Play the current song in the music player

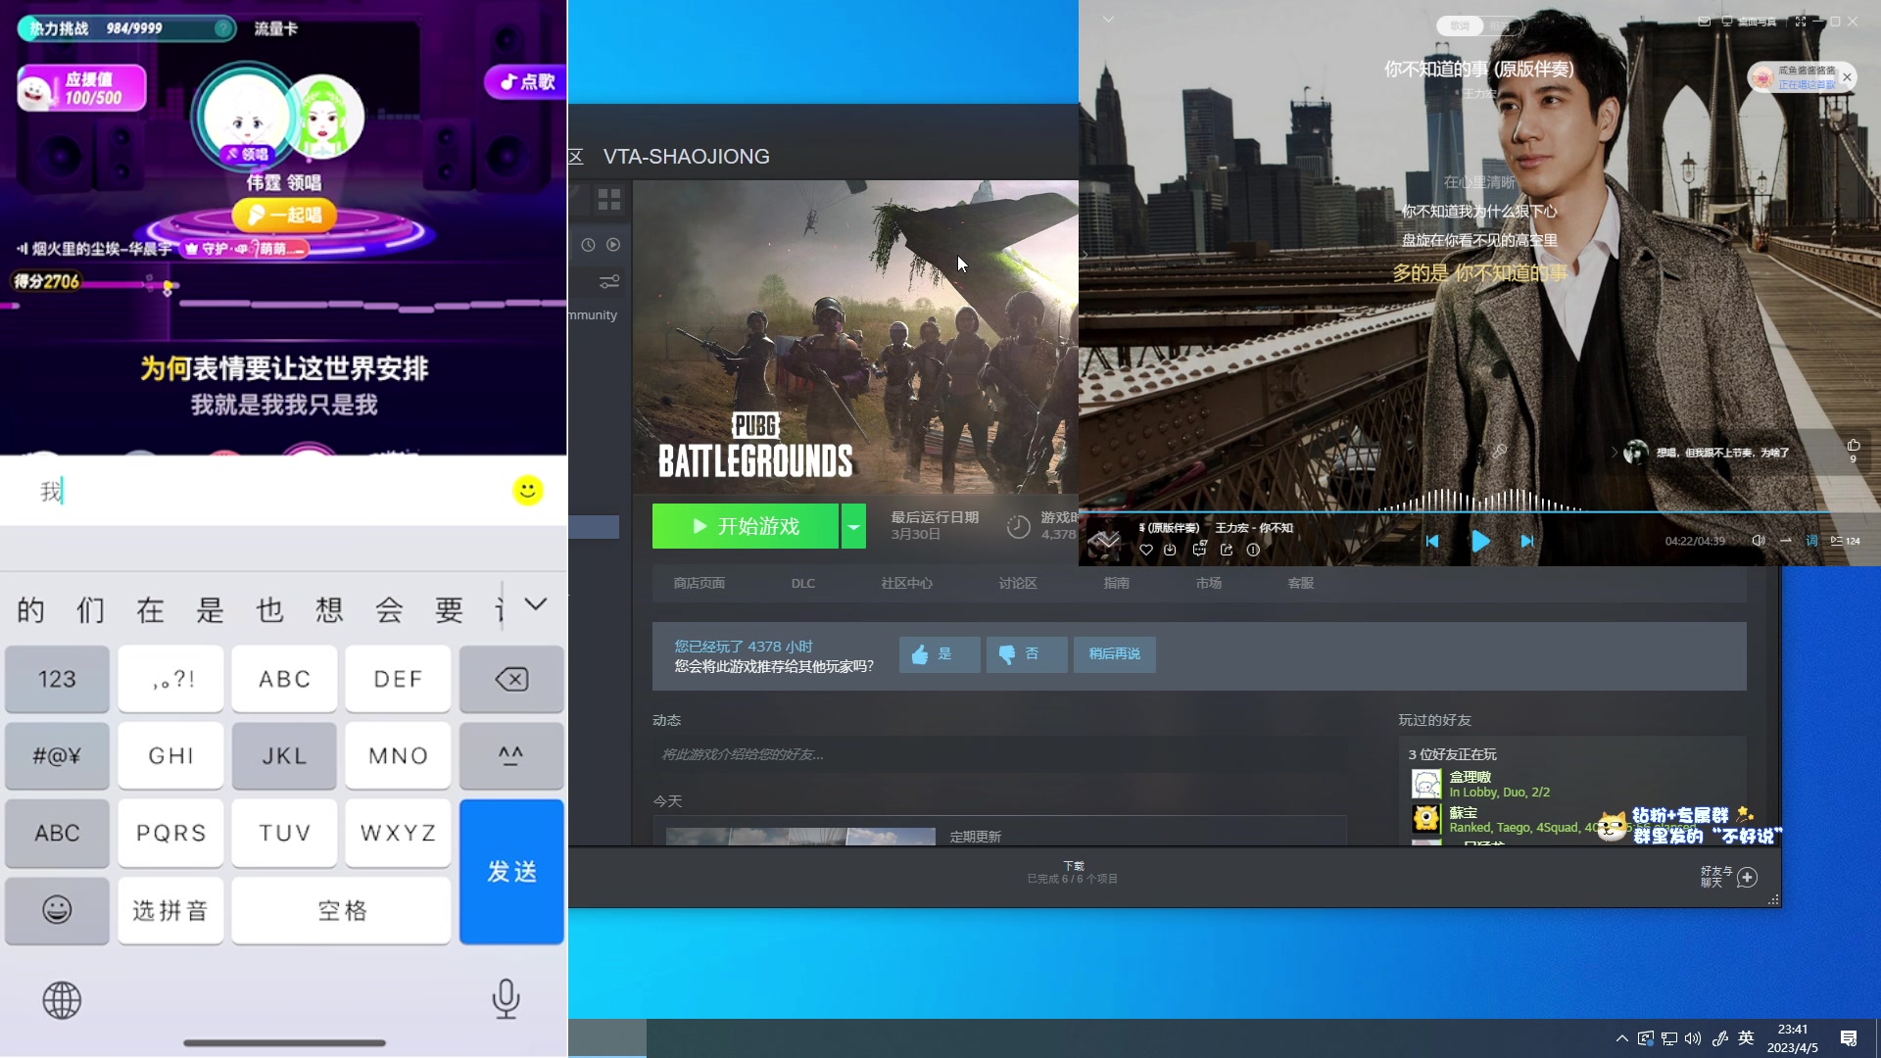[x=1480, y=541]
